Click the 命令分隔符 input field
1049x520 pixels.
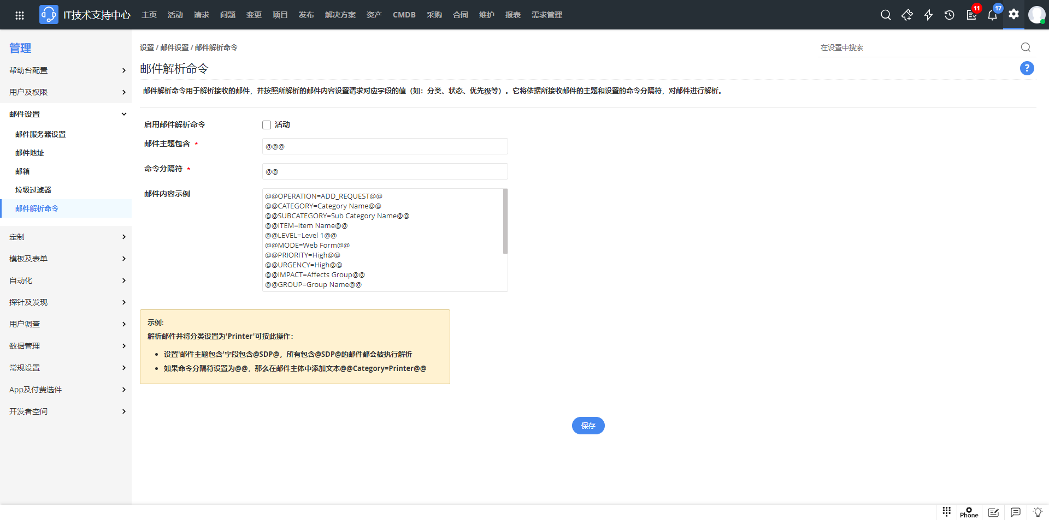click(385, 171)
